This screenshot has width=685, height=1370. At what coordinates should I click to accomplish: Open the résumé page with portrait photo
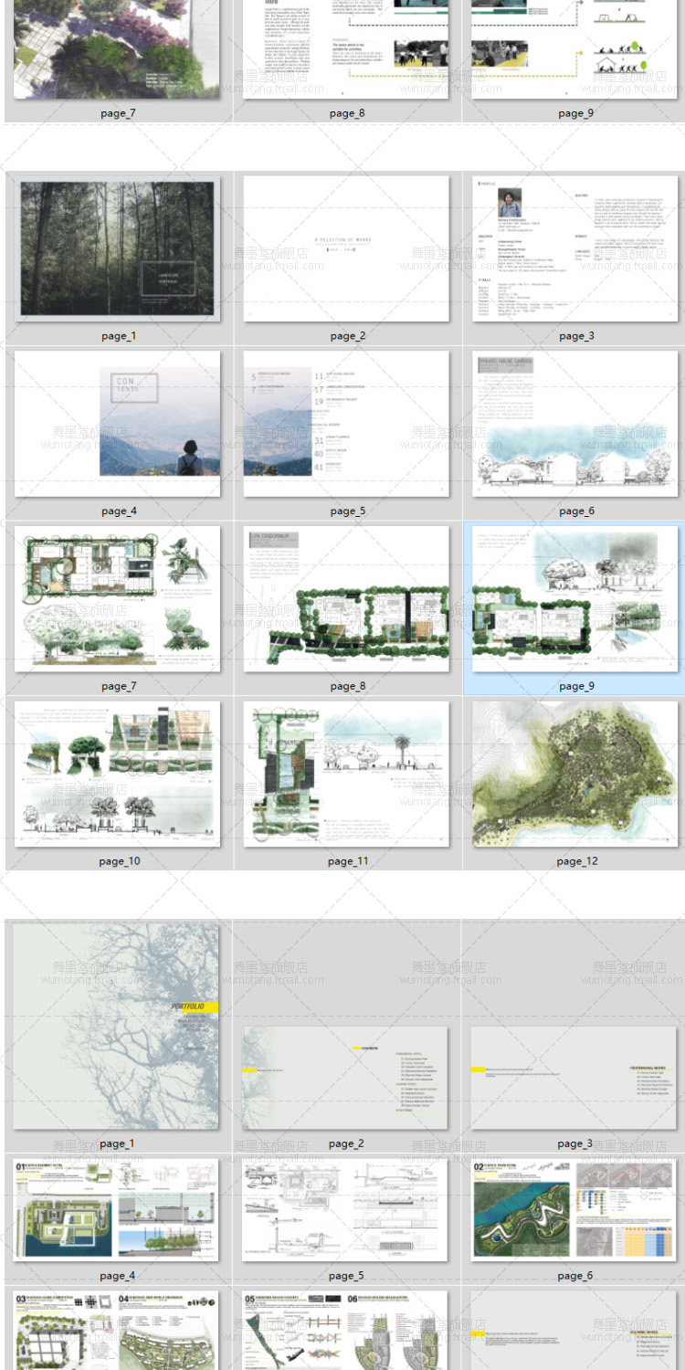[x=575, y=248]
